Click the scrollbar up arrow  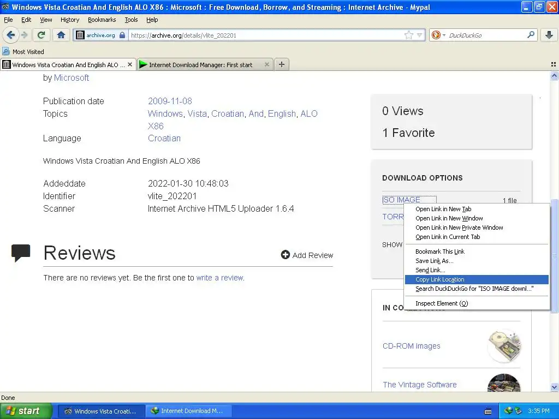pyautogui.click(x=554, y=75)
